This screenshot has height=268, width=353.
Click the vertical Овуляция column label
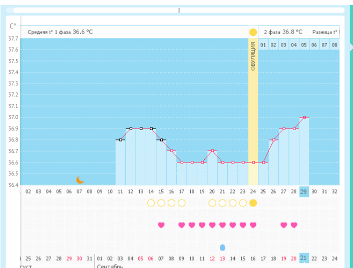pyautogui.click(x=253, y=56)
